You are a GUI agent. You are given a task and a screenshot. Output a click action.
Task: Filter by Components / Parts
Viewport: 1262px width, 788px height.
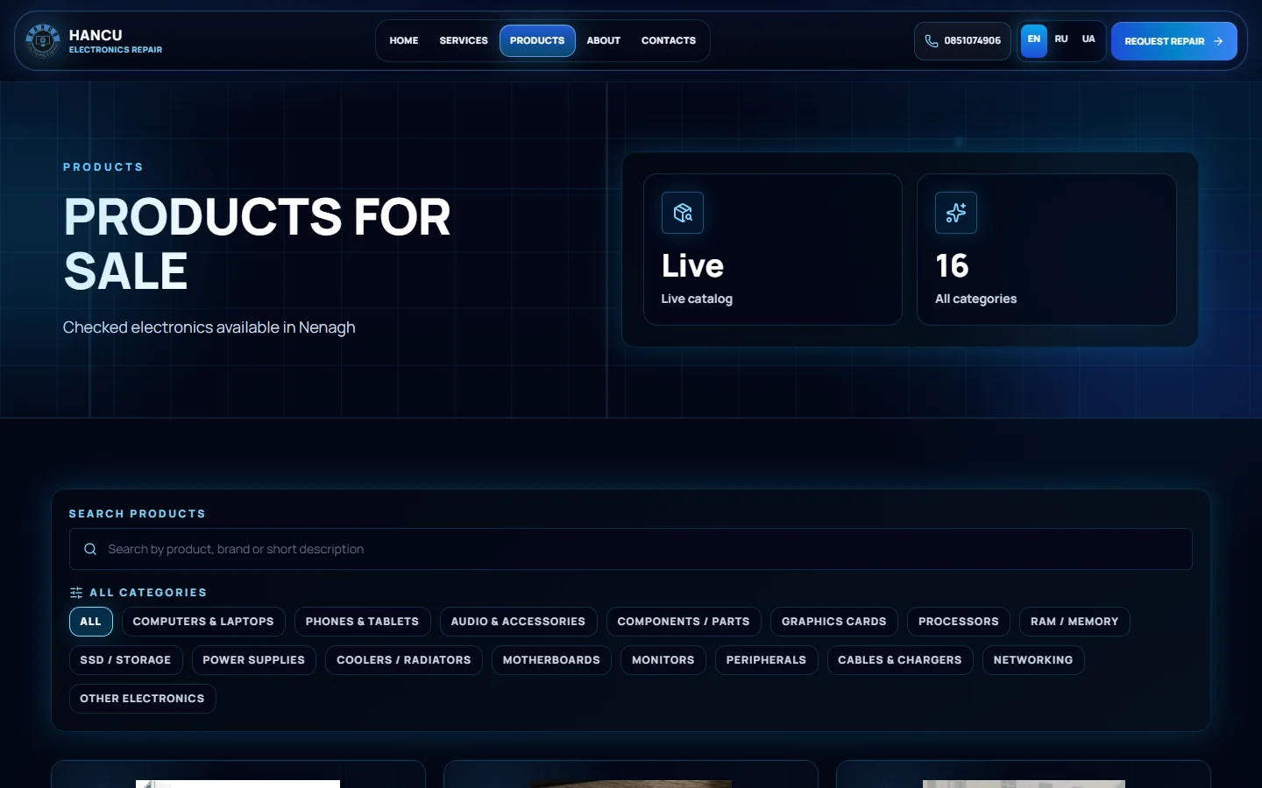684,622
